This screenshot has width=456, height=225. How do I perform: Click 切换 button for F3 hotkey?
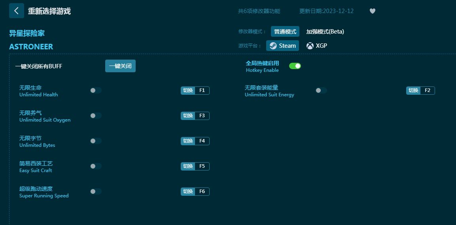(188, 116)
